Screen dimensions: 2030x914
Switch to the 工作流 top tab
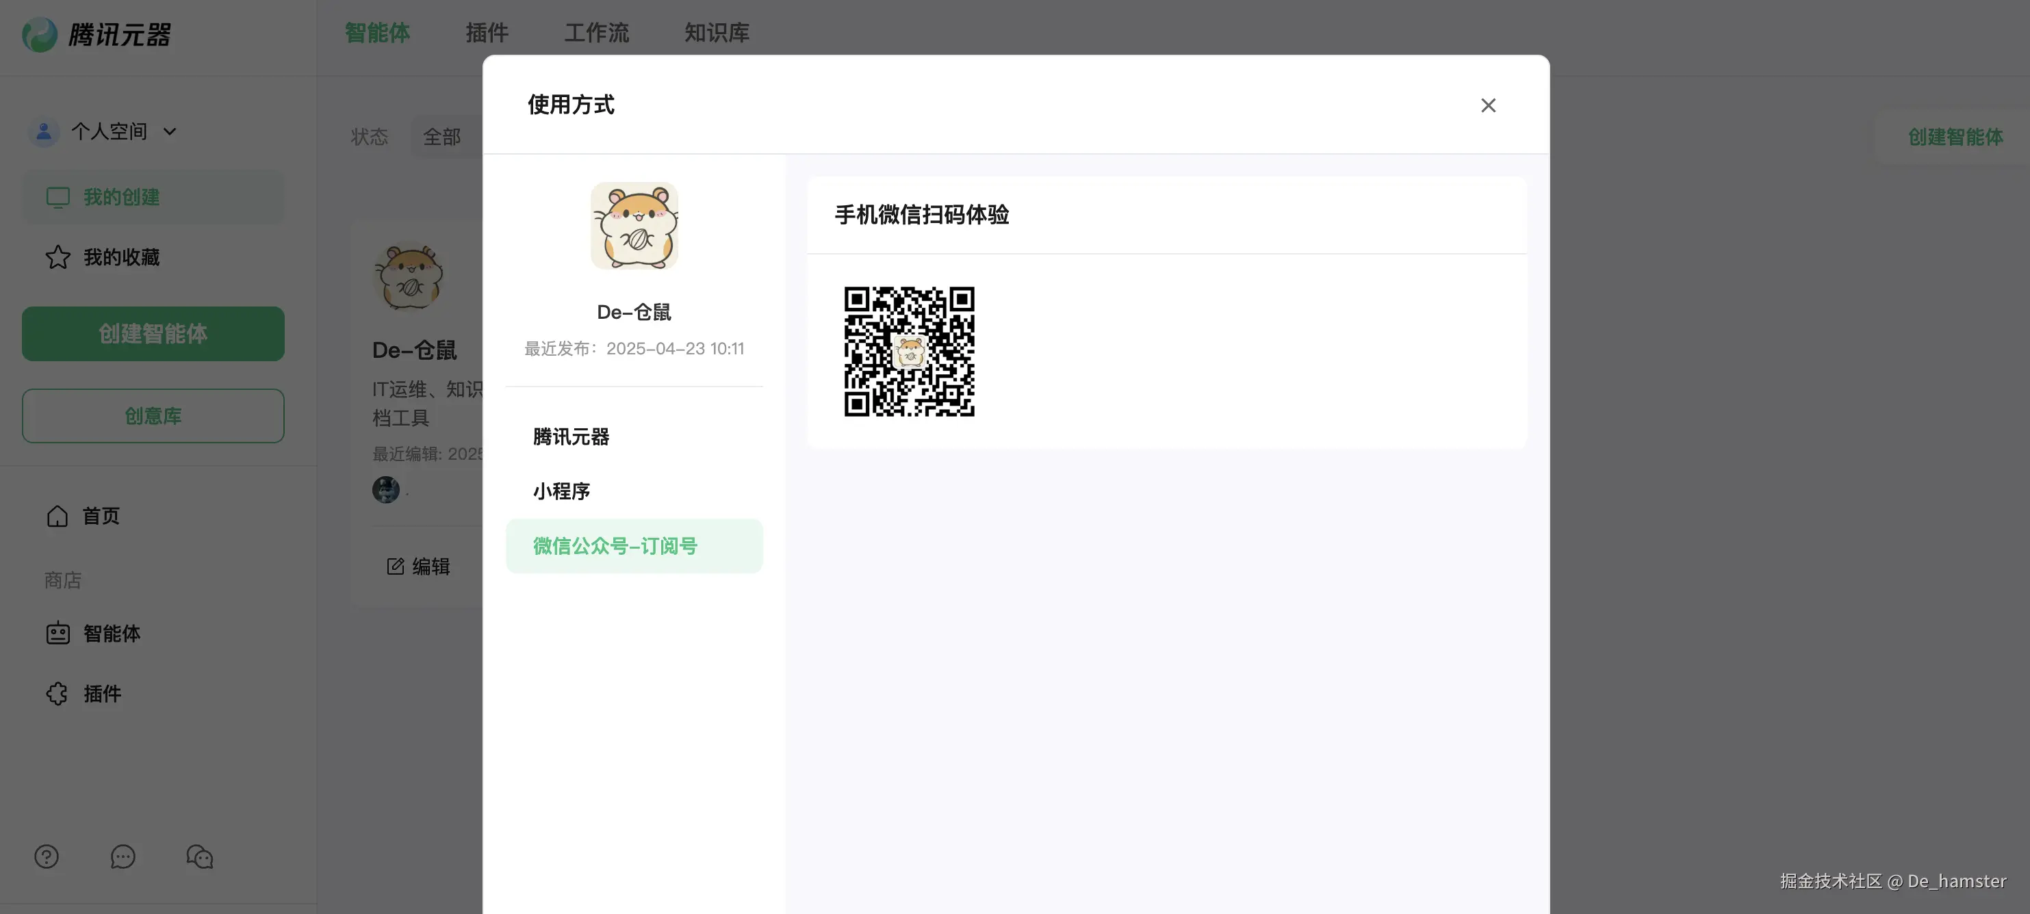(x=597, y=33)
